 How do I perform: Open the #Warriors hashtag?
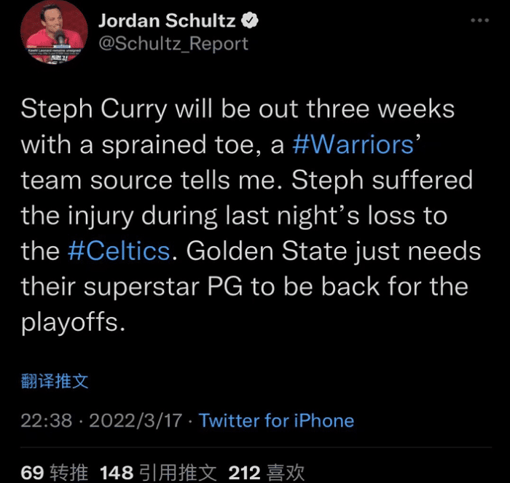coord(352,144)
